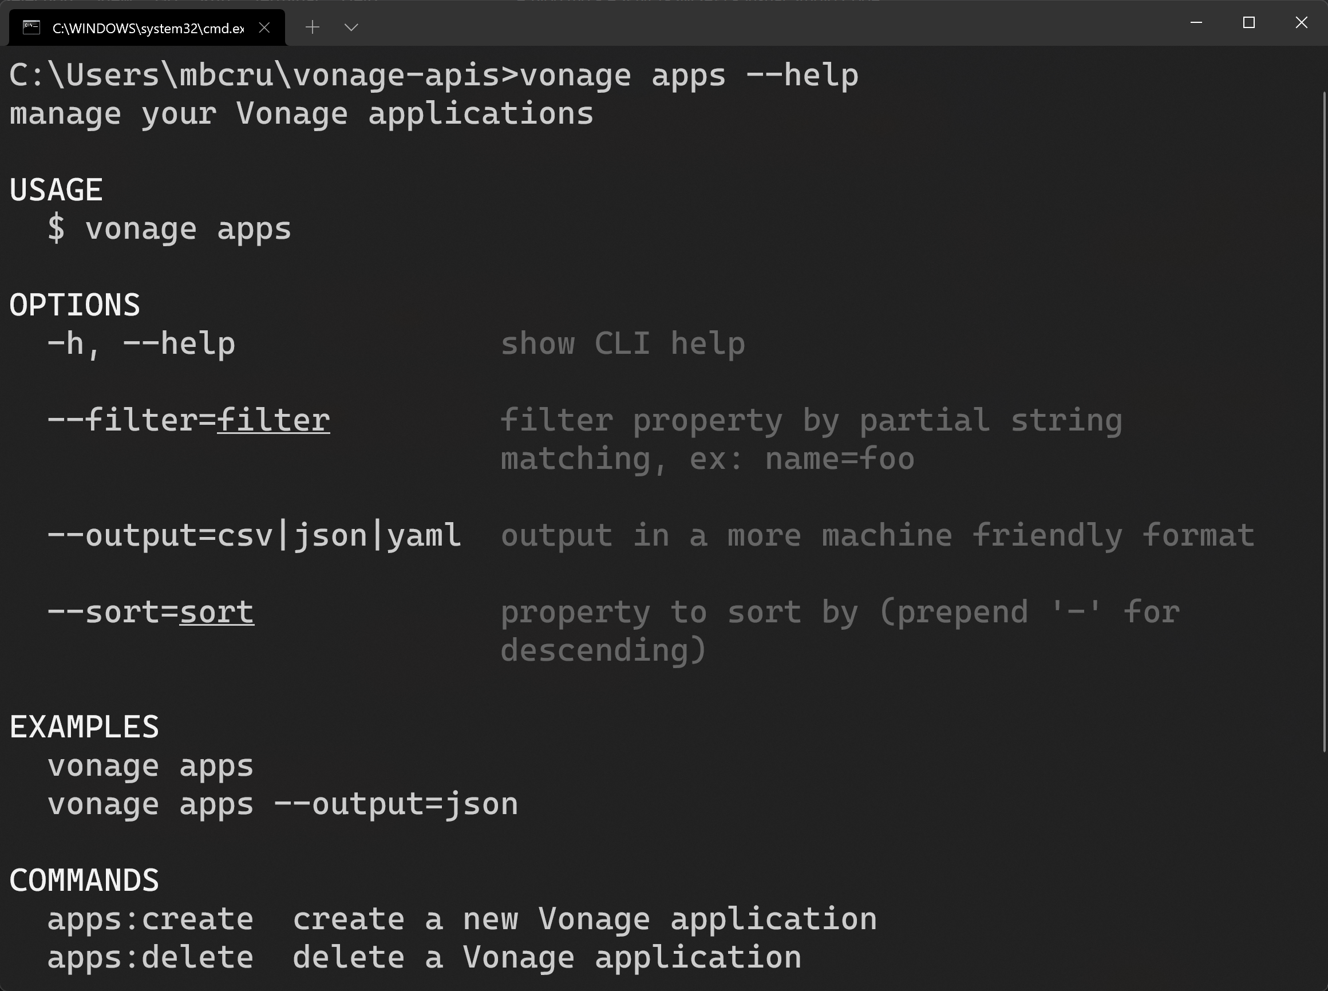Screen dimensions: 1328x991
Task: Open a new terminal tab
Action: pyautogui.click(x=312, y=27)
